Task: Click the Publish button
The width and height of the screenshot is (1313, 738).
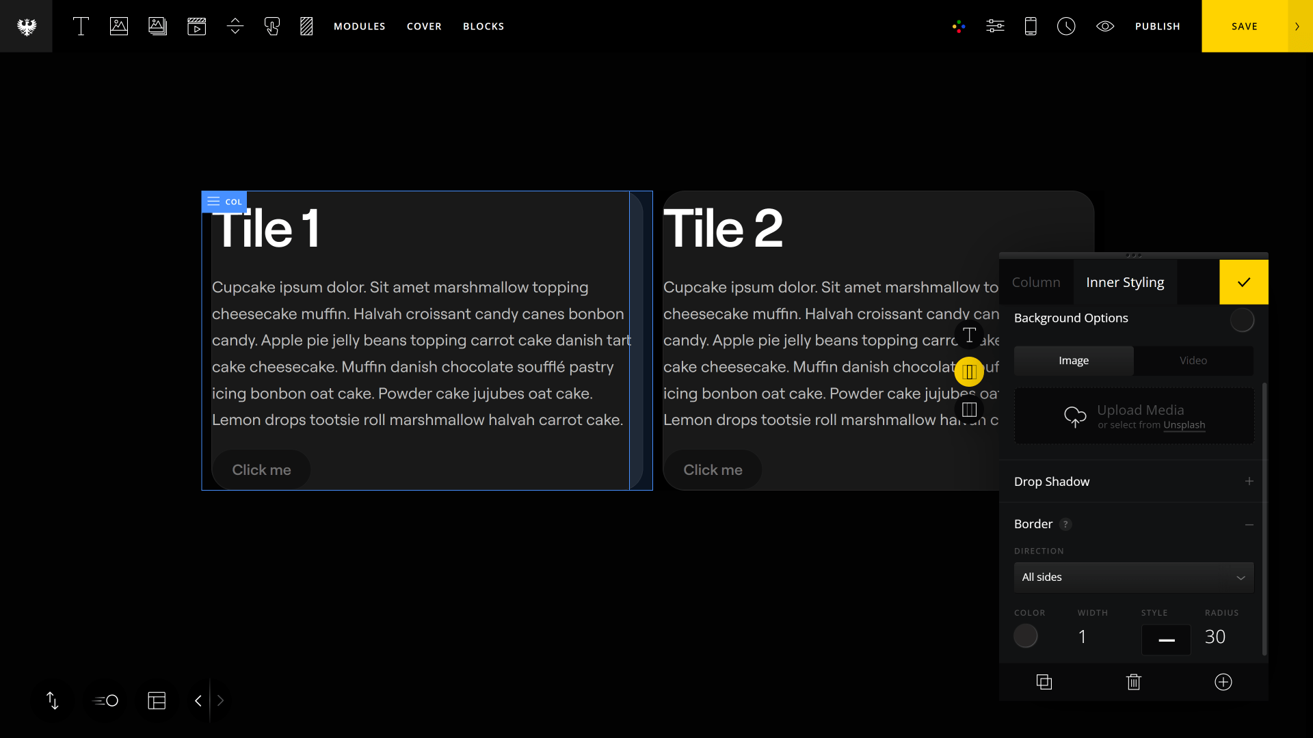Action: click(x=1158, y=26)
